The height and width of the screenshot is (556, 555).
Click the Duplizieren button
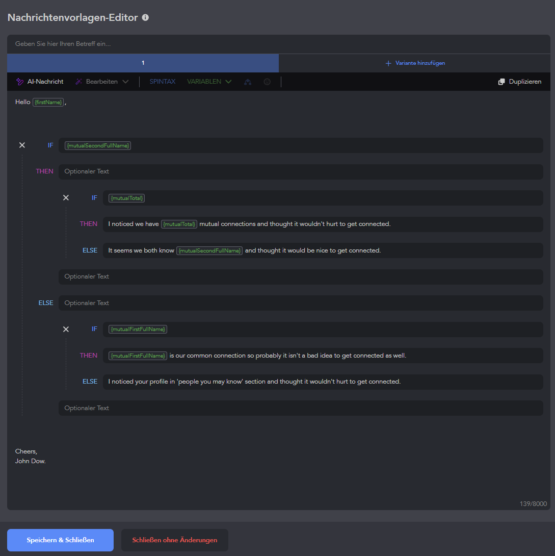click(520, 82)
